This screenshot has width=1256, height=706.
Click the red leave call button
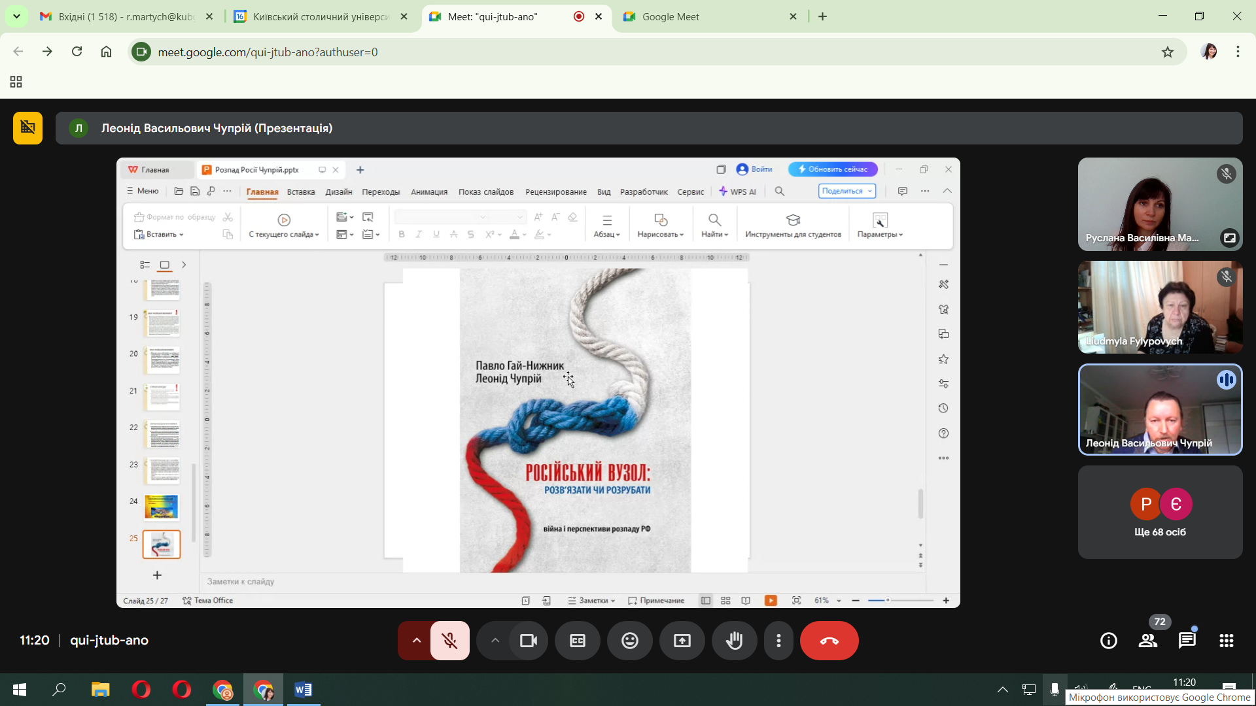pos(829,641)
